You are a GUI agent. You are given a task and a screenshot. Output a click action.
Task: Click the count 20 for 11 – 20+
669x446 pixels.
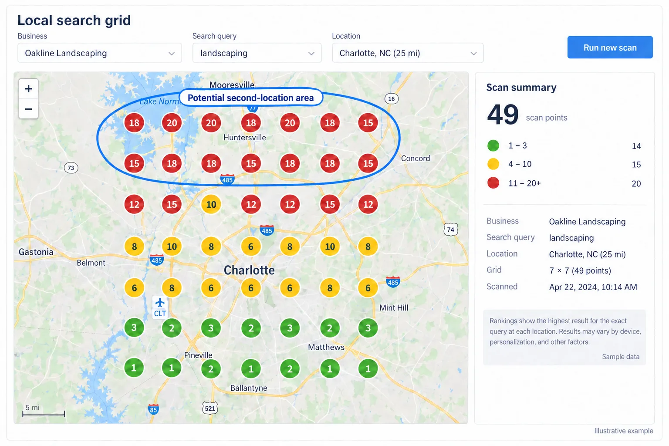coord(636,184)
